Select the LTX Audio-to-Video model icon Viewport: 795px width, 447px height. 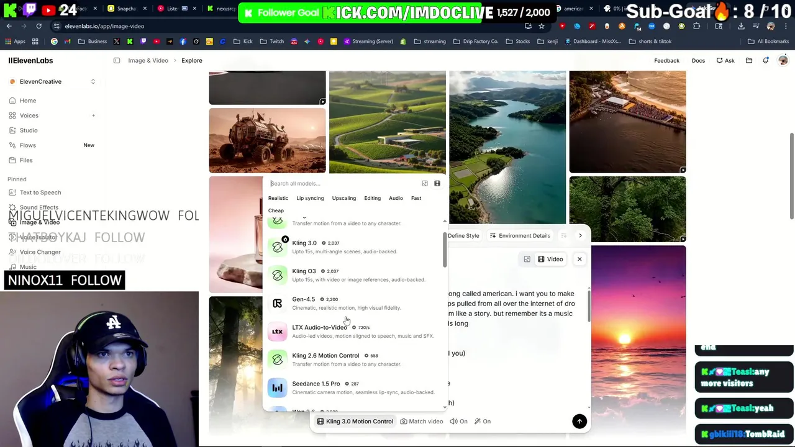point(278,332)
